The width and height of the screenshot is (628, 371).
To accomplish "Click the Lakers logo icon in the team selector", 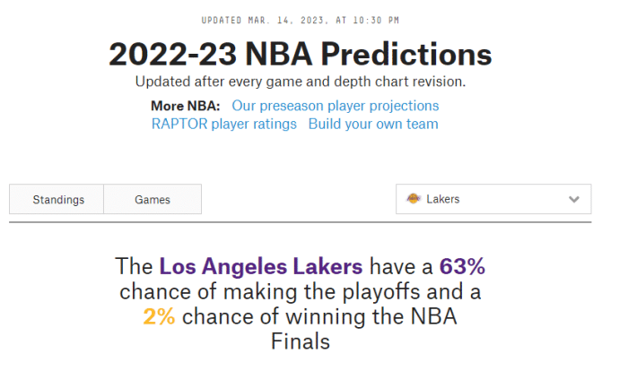I will 414,199.
